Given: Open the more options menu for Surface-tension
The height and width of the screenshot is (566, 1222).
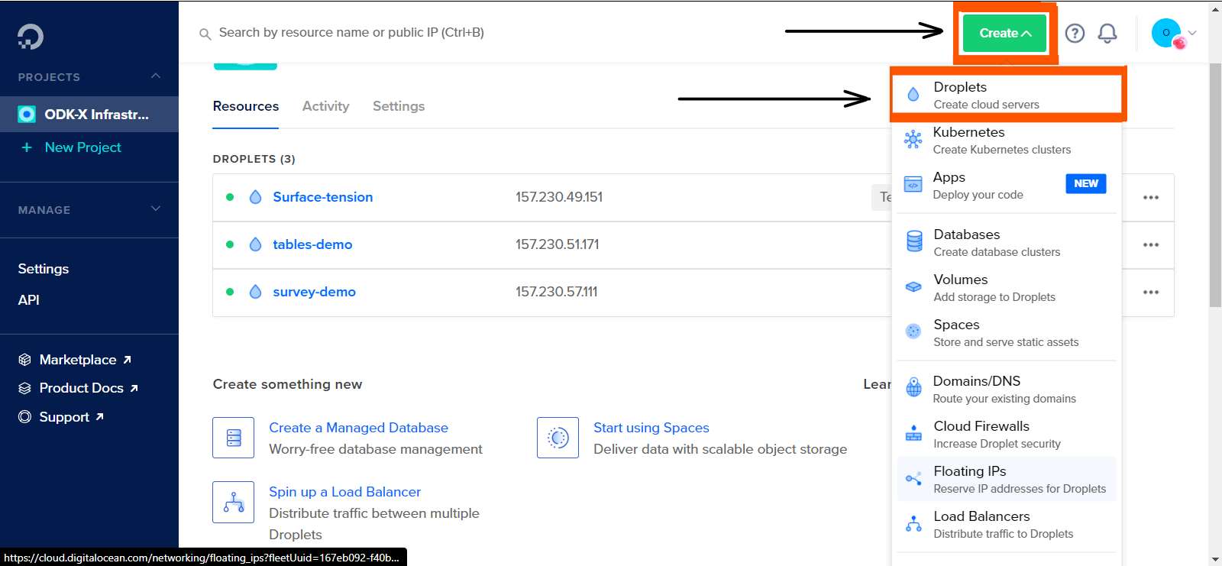Looking at the screenshot, I should [x=1151, y=198].
